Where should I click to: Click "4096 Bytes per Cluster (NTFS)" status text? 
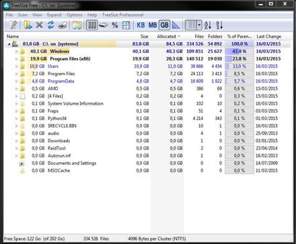(157, 239)
